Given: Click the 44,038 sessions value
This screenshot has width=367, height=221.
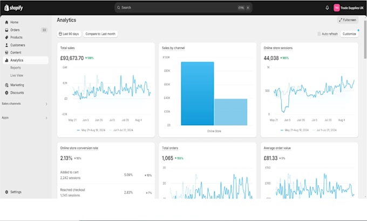Looking at the screenshot, I should coord(271,58).
